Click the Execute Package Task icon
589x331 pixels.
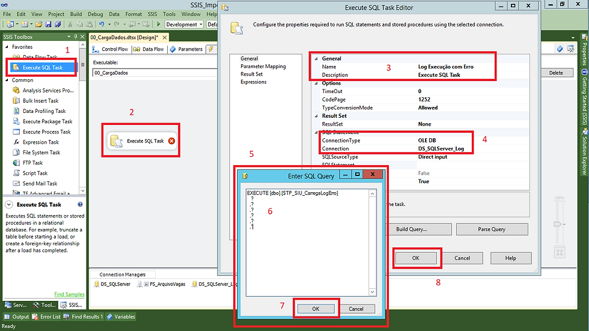click(16, 121)
